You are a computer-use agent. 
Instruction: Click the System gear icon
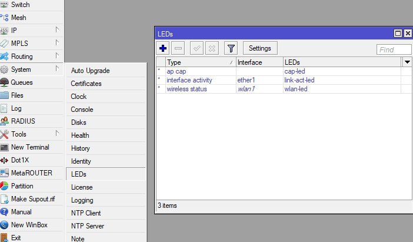pos(4,69)
